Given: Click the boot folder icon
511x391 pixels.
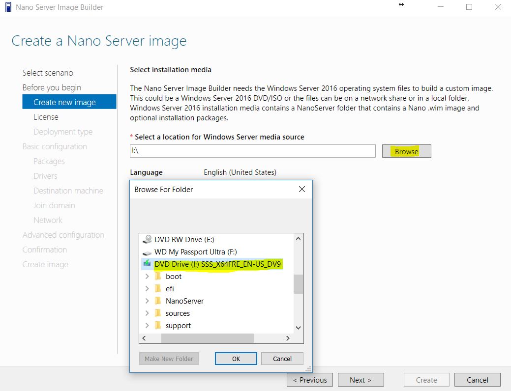Looking at the screenshot, I should [x=158, y=276].
